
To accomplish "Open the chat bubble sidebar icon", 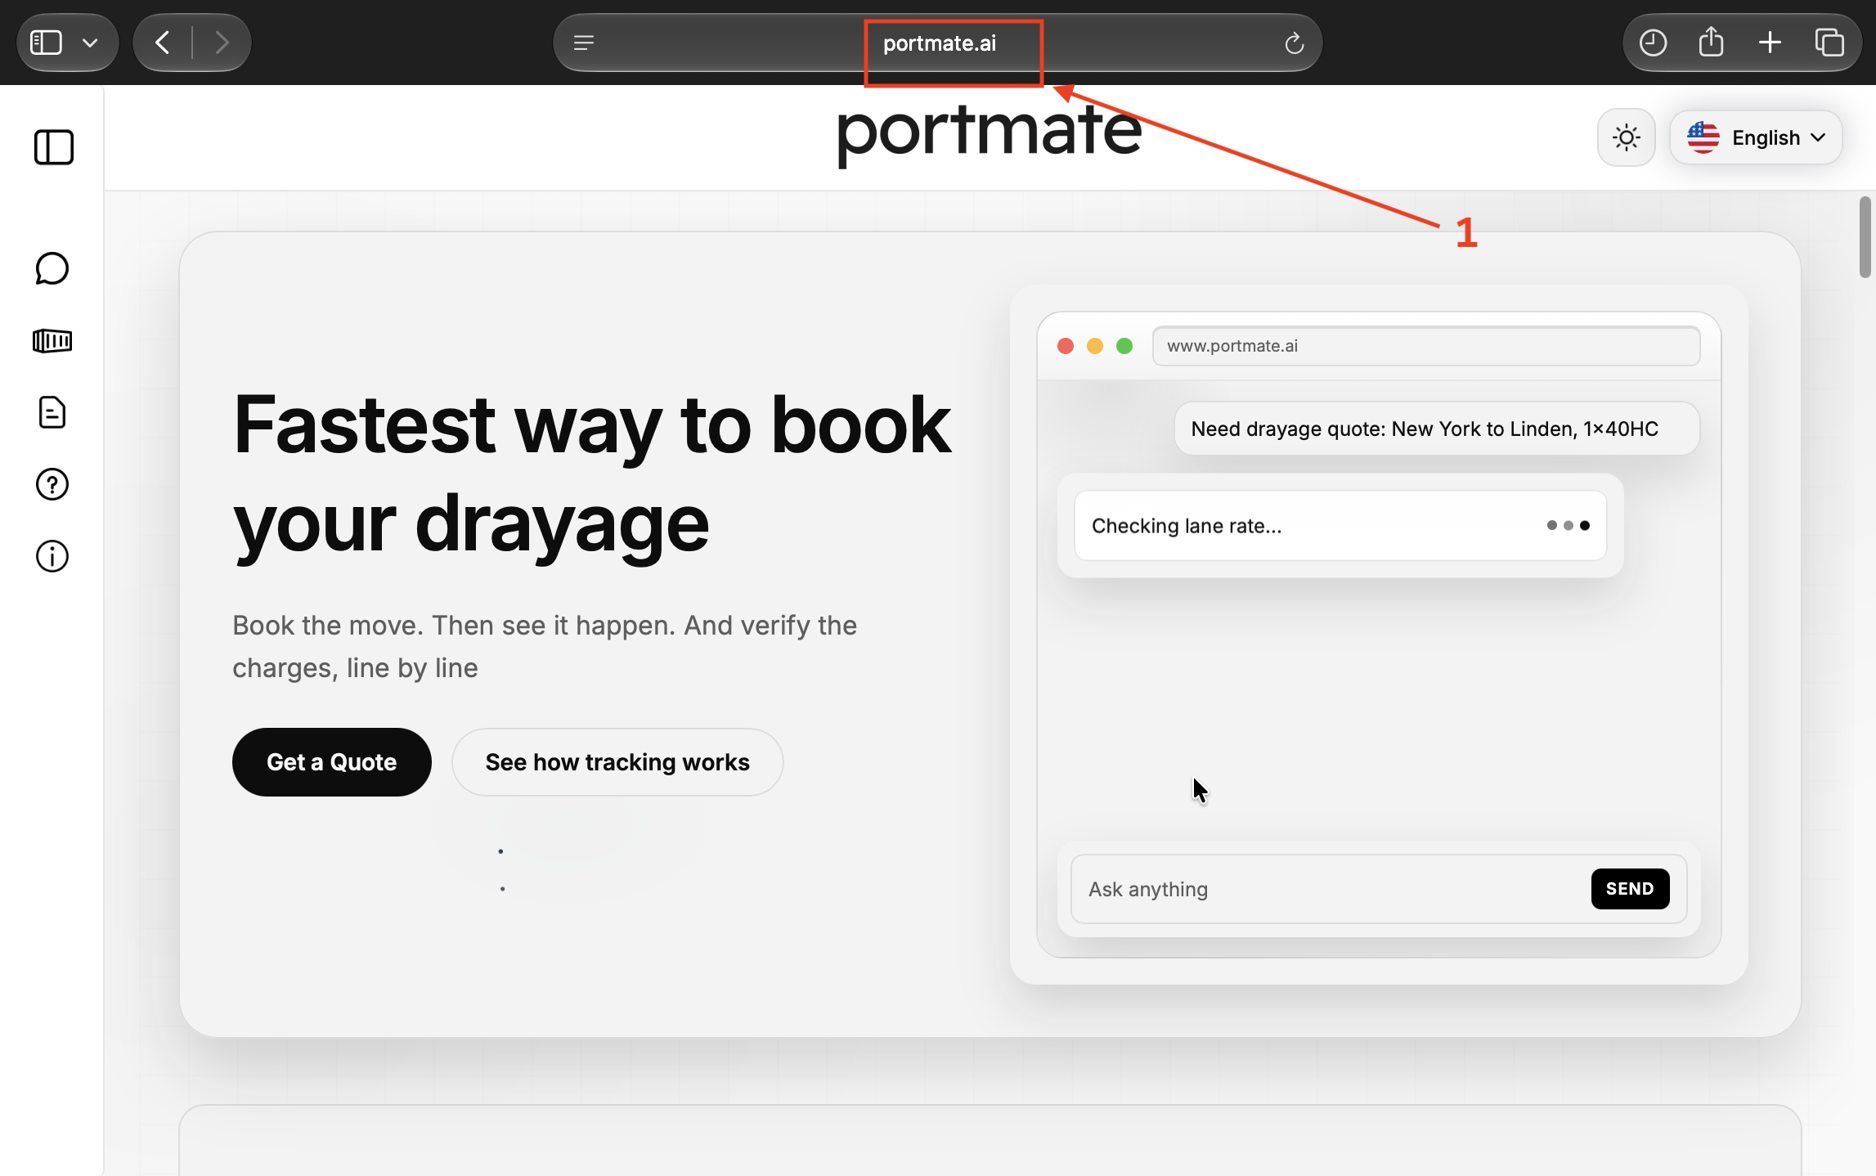I will pyautogui.click(x=52, y=268).
